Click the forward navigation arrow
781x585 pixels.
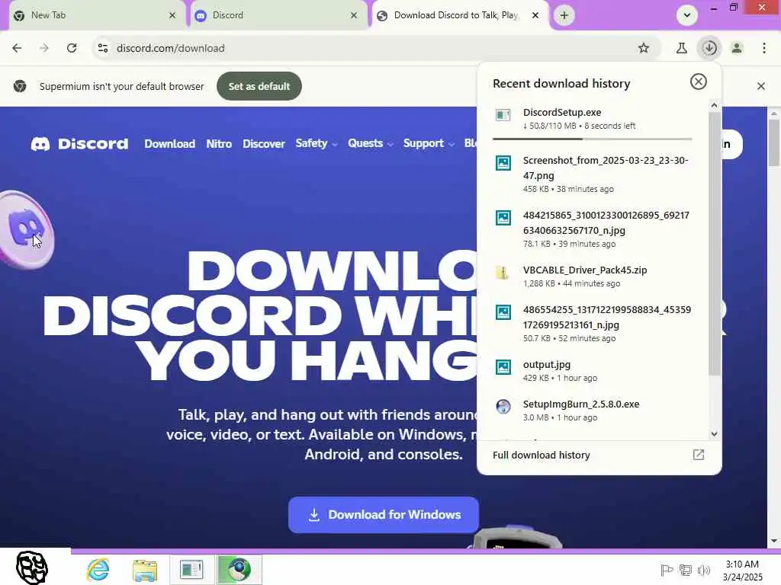point(44,48)
